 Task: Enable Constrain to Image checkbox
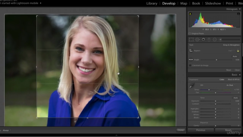190,65
